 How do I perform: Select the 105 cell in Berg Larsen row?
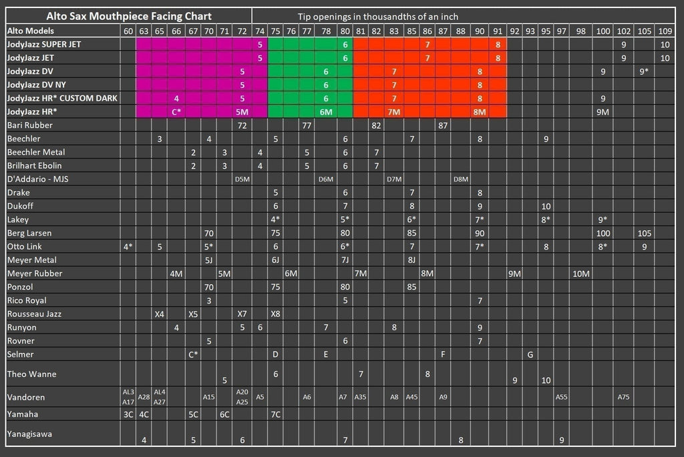tap(644, 234)
